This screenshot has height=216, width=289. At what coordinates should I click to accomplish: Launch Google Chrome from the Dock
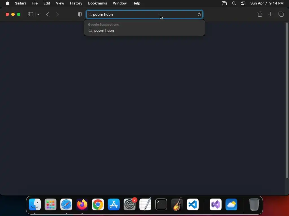pos(98,204)
